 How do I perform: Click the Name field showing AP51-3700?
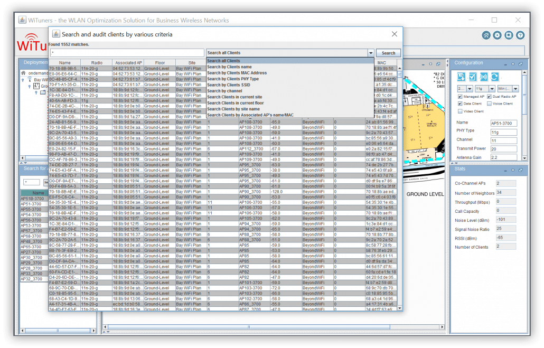pyautogui.click(x=504, y=123)
